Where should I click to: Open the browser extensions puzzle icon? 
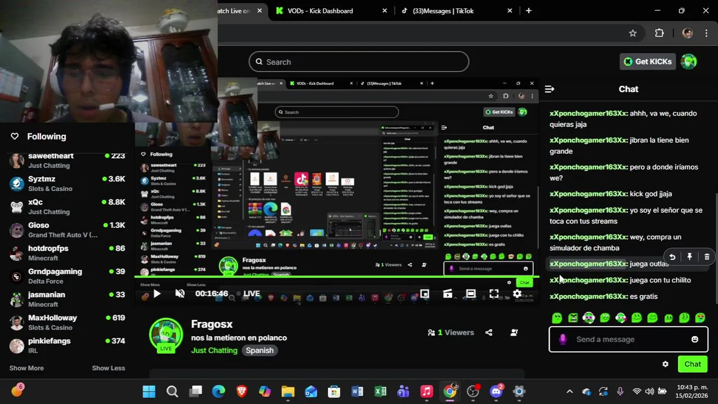click(660, 33)
